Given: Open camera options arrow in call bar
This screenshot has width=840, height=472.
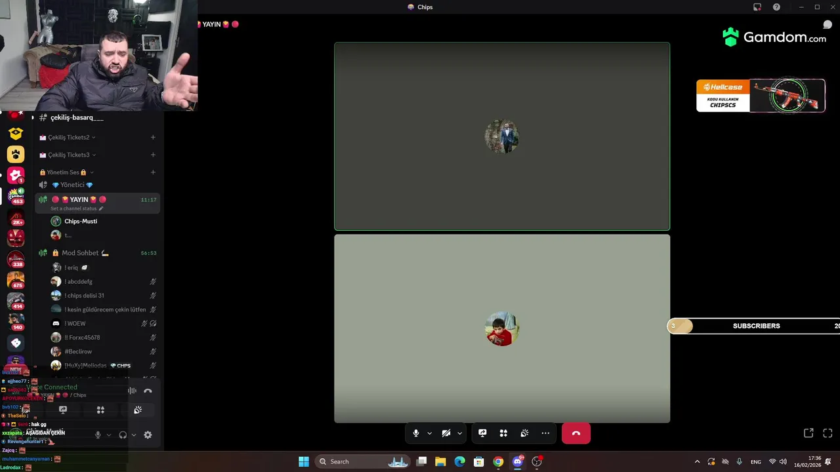Looking at the screenshot, I should click(459, 433).
